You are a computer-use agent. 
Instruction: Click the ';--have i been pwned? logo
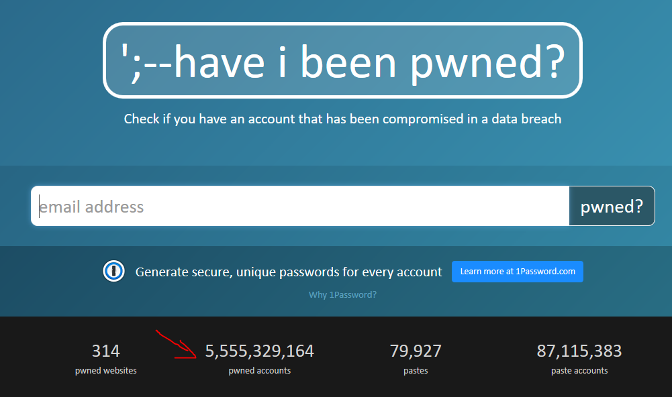pyautogui.click(x=342, y=60)
